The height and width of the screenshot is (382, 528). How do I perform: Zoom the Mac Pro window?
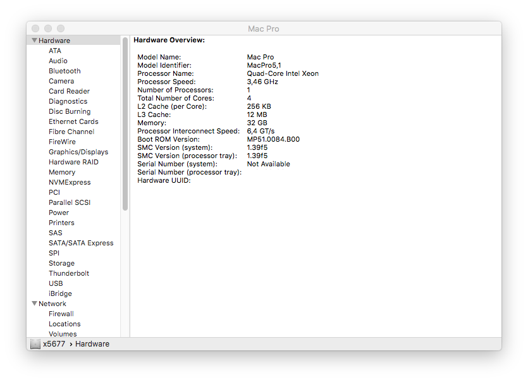[x=61, y=28]
